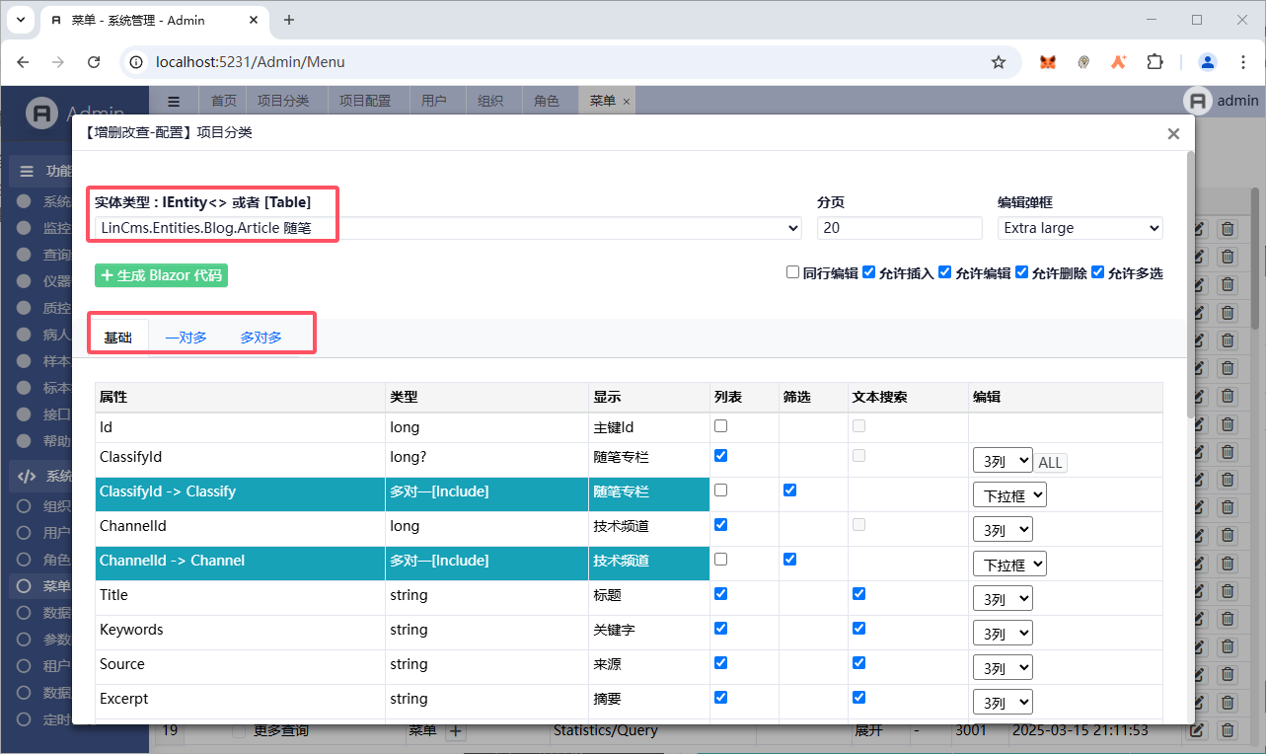
Task: Click the ALL button in ClassifyId row
Action: (x=1050, y=462)
